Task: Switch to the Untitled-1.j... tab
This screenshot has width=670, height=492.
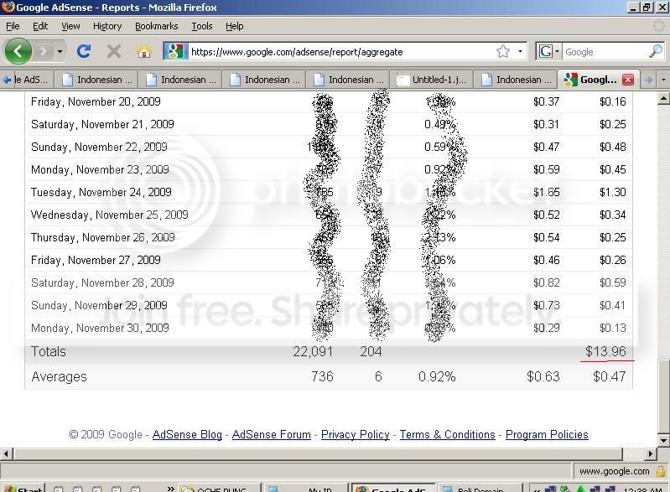Action: click(x=432, y=80)
